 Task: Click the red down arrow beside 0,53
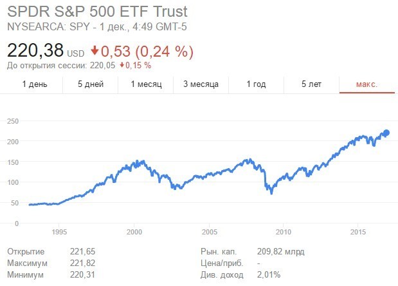[95, 51]
